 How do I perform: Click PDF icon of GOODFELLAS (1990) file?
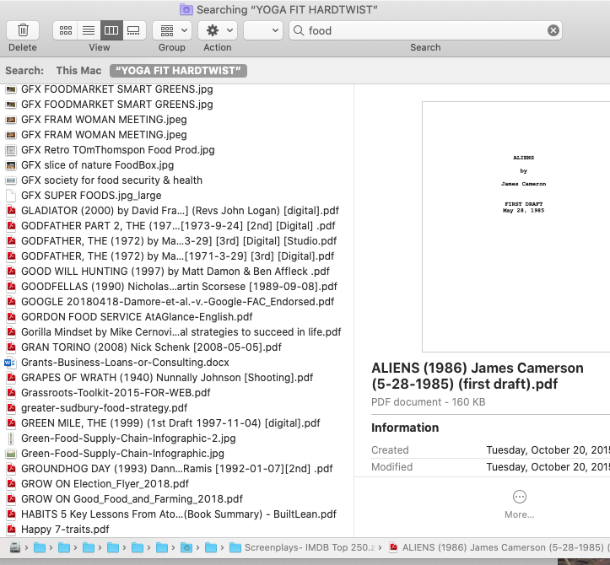(11, 287)
